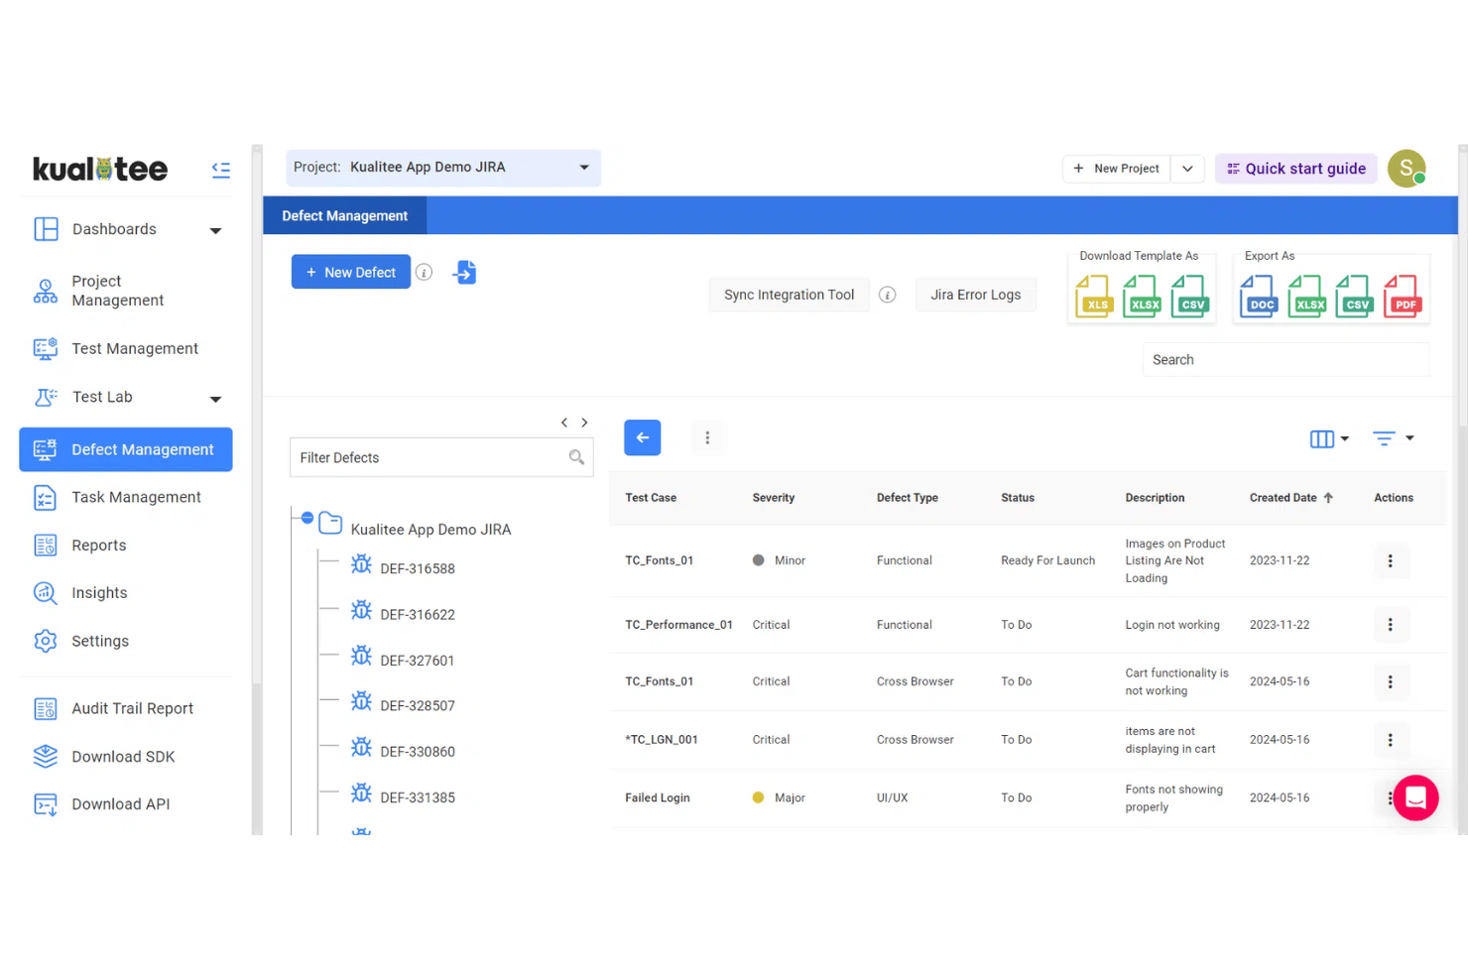Open actions menu for *TC_LGN_001 row
Viewport: 1468px width, 979px height.
point(1390,740)
